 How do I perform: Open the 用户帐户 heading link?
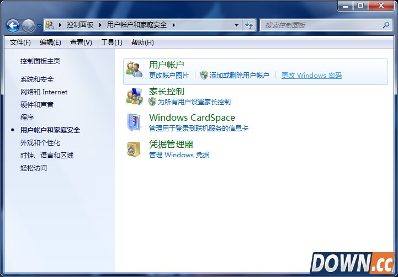166,65
